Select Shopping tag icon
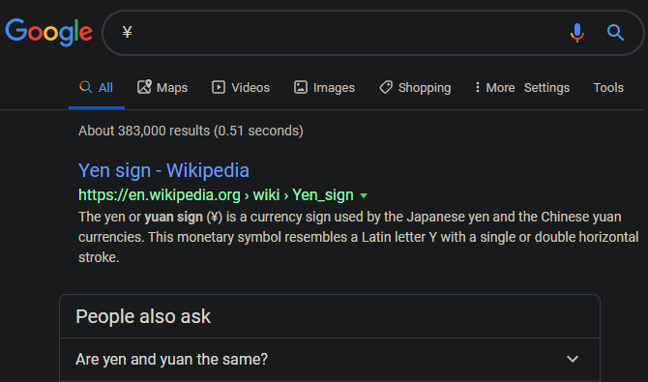 386,87
